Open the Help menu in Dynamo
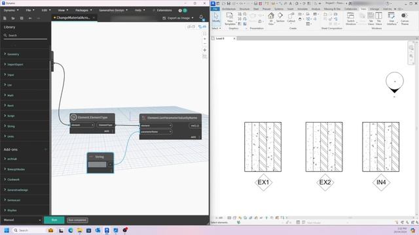Screen dimensions: 419x235 click(139, 10)
